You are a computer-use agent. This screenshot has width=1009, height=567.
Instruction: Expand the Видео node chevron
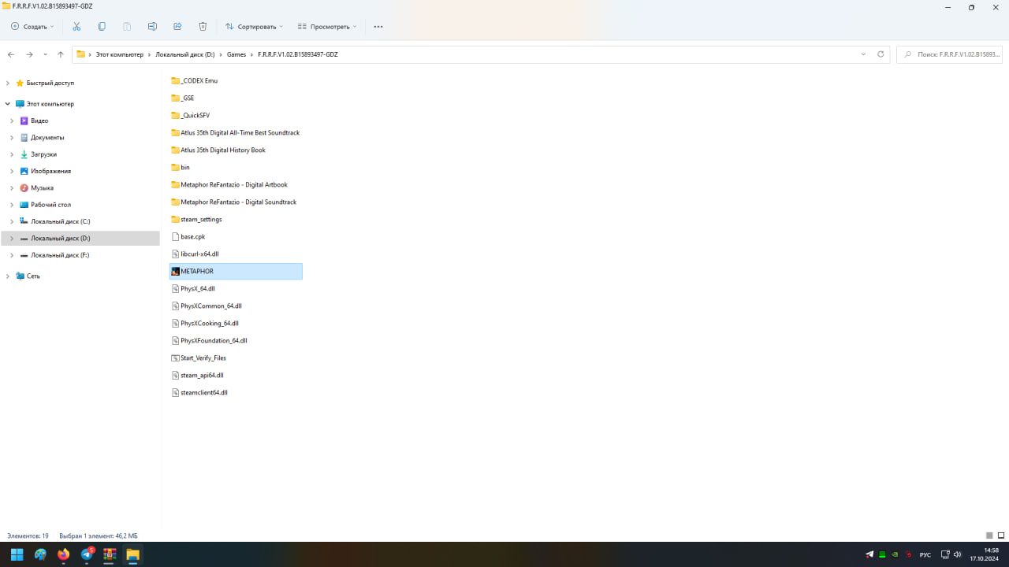(x=12, y=120)
